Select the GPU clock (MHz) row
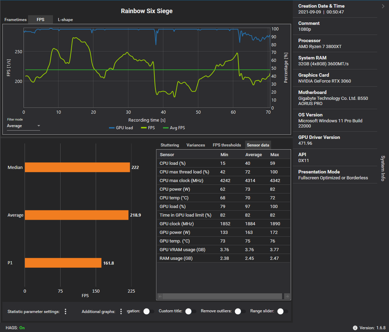Image resolution: width=389 pixels, height=332 pixels. click(224, 224)
